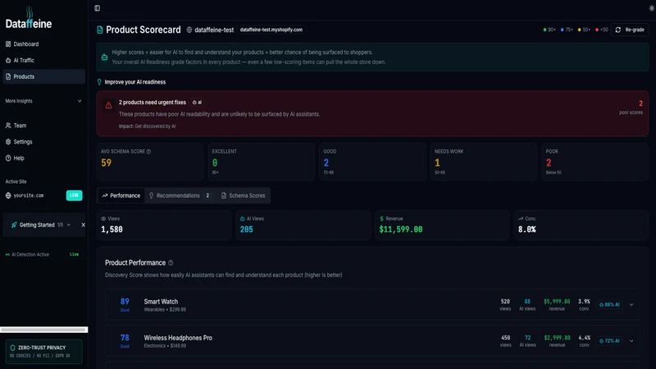The image size is (656, 369).
Task: Click the 72% AI badge
Action: point(609,341)
